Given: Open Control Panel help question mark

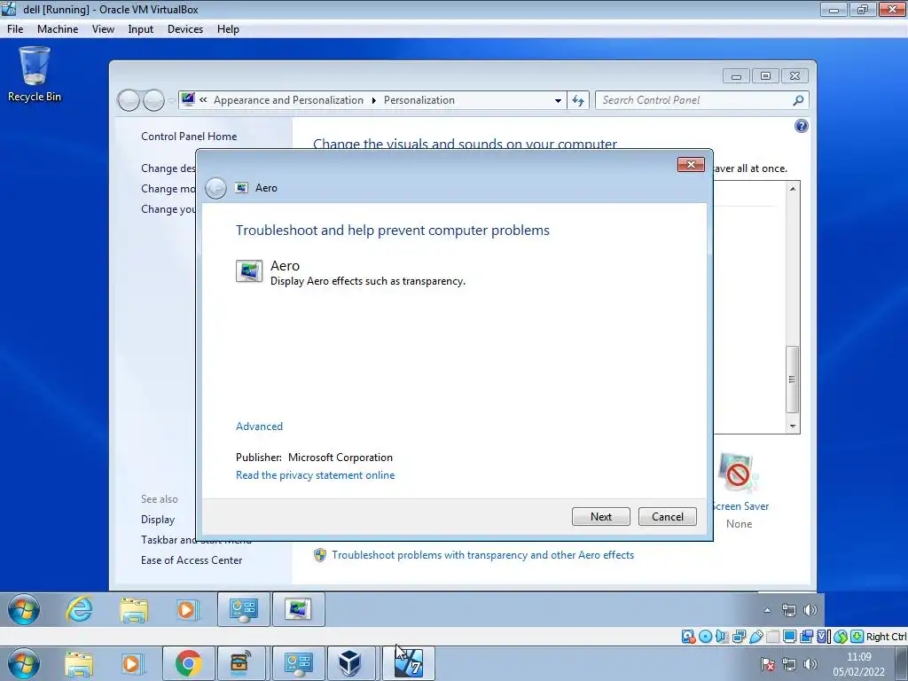Looking at the screenshot, I should 802,126.
